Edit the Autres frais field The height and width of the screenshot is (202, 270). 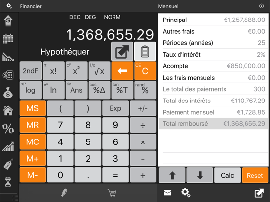214,31
